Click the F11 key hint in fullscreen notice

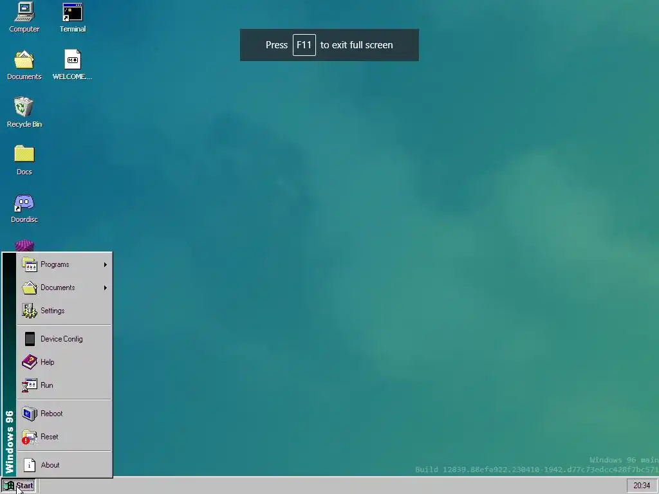[304, 45]
